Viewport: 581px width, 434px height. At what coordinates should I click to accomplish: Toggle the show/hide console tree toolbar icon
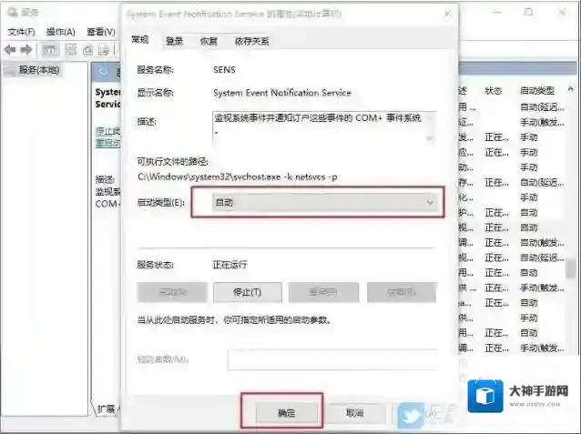[49, 50]
